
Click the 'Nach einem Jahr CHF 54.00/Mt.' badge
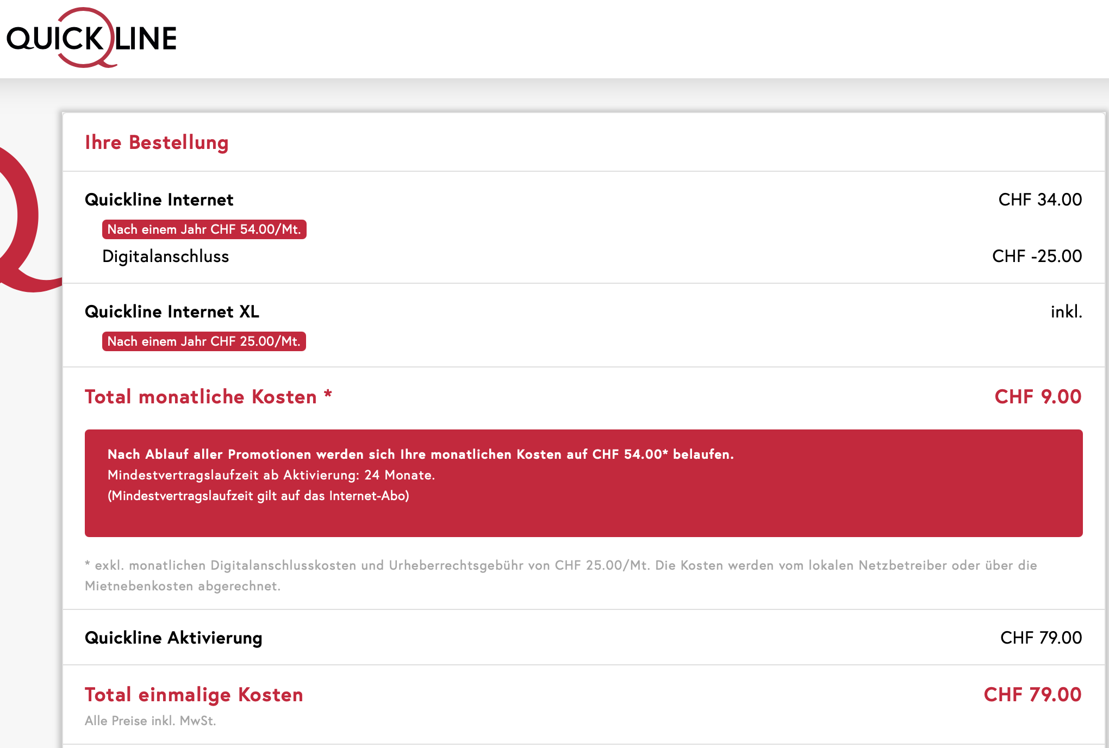[x=204, y=229]
